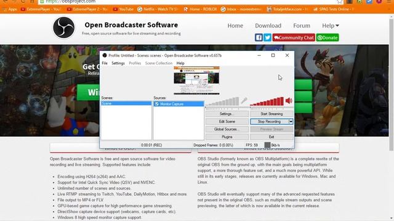This screenshot has height=221, width=394.
Task: Mute the microphone icon in OBS
Action: (244, 101)
